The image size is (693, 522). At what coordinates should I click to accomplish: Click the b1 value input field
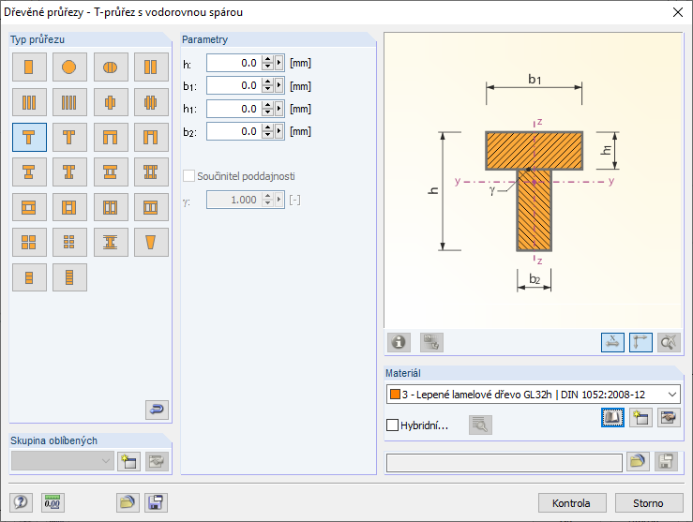pyautogui.click(x=234, y=85)
